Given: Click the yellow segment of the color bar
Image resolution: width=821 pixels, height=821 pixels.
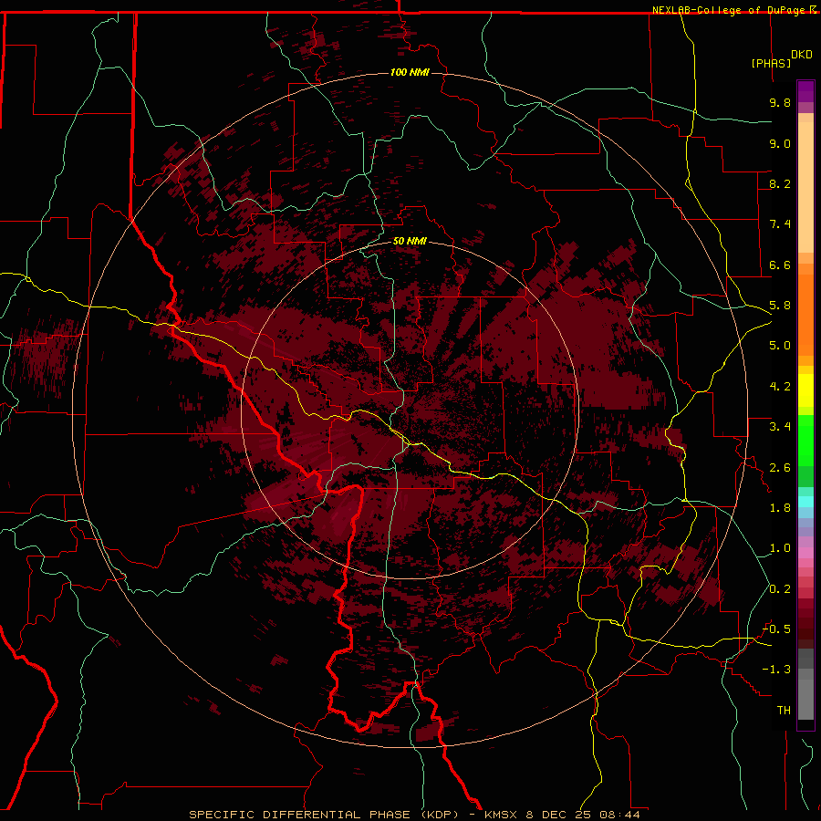Looking at the screenshot, I should [x=805, y=390].
